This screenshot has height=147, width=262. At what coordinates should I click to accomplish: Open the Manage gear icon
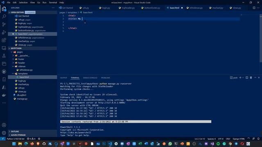[4, 133]
